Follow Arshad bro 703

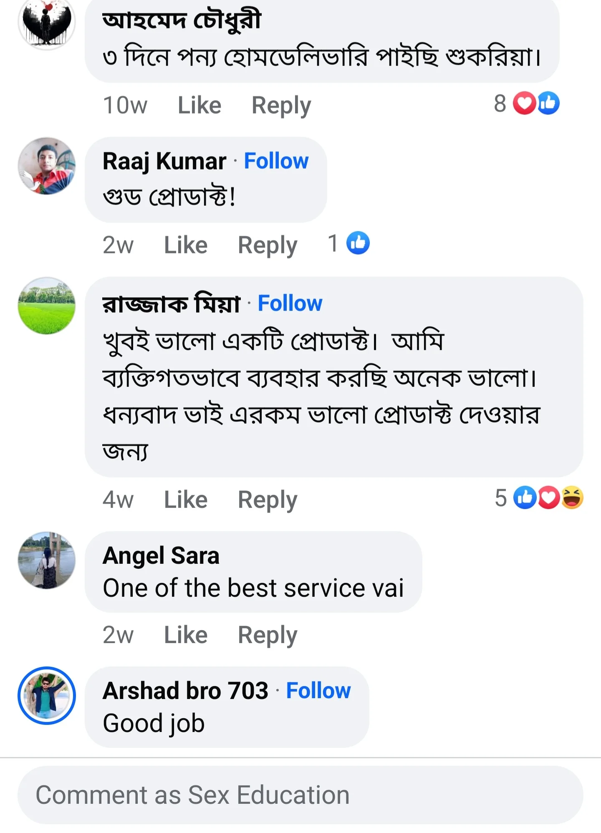tap(317, 690)
